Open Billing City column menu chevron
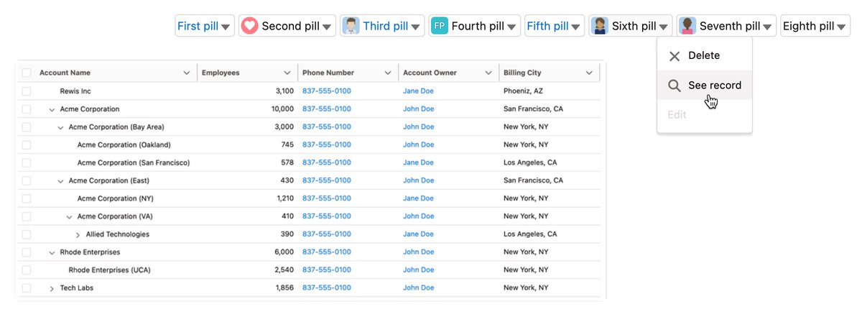862x312 pixels. click(589, 73)
